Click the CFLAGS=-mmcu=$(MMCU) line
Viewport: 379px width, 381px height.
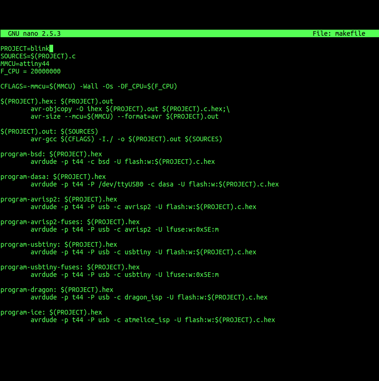click(89, 86)
